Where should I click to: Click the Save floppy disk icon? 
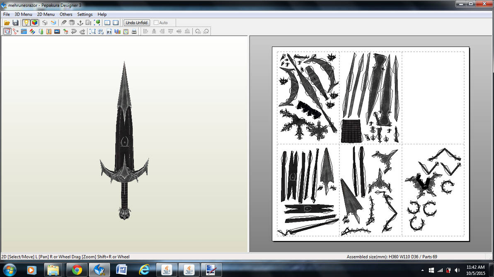click(x=15, y=23)
